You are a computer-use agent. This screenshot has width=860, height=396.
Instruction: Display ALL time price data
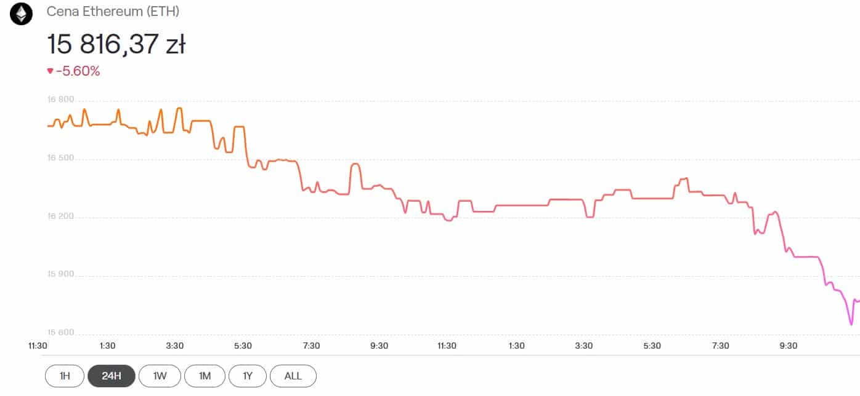pos(293,376)
